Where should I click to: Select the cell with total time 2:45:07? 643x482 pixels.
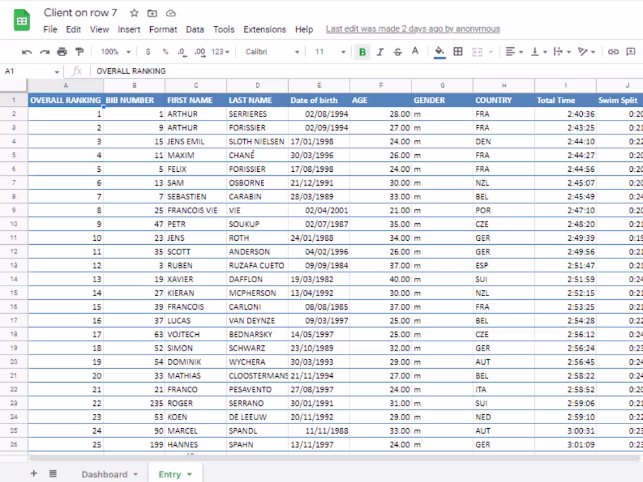[565, 183]
